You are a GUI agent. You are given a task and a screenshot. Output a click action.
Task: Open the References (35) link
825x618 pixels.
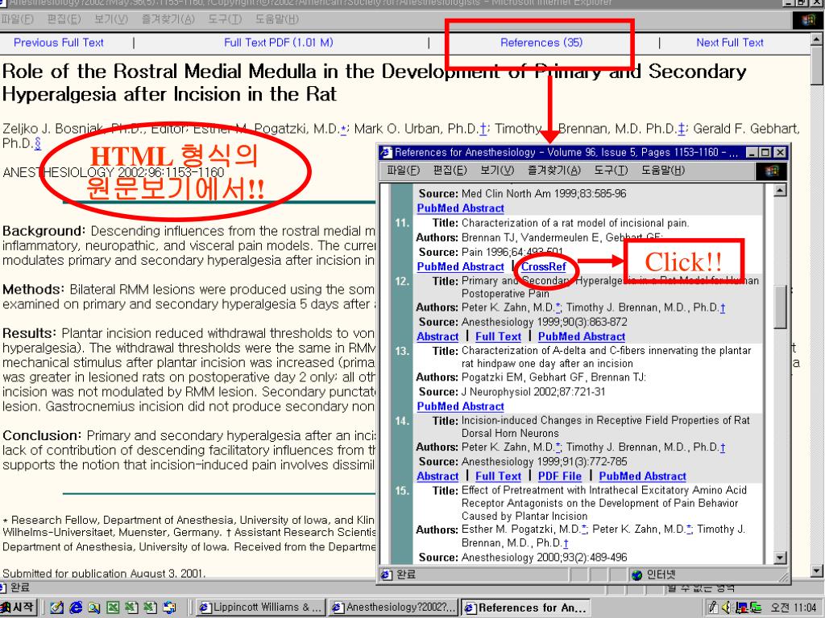541,43
